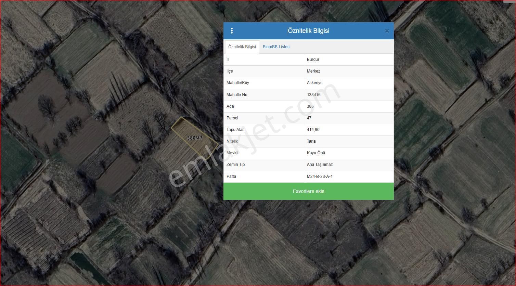Click the Merkez value in İlçe row

tap(313, 71)
